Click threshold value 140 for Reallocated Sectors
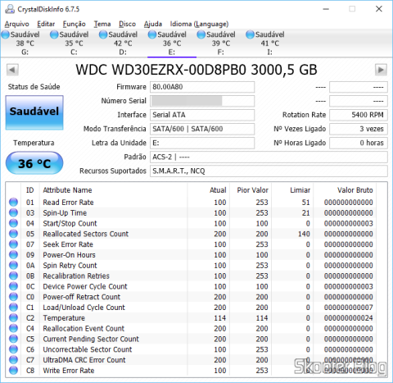This screenshot has width=393, height=383. (304, 234)
